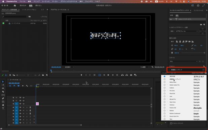Open the グラフィックとタイトル menu
The height and width of the screenshot is (130, 208).
click(x=69, y=1)
